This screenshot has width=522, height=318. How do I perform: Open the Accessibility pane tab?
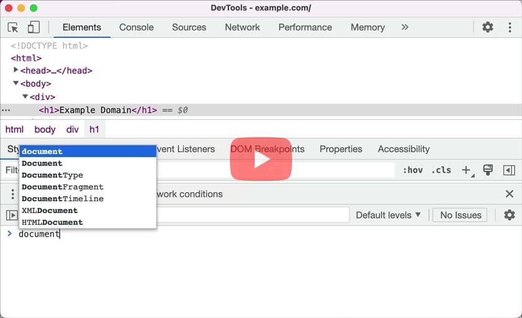pos(403,149)
